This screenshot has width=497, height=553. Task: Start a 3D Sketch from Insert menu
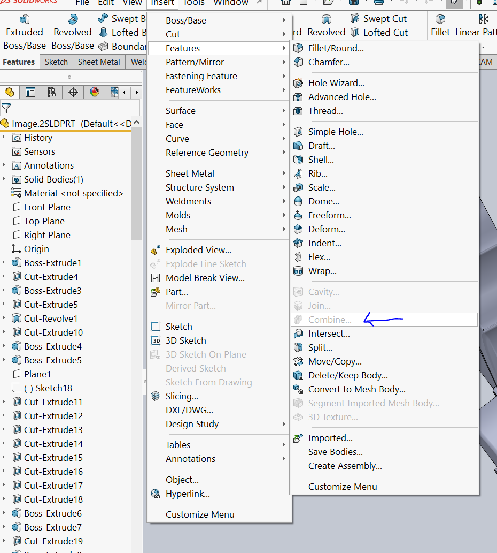click(219, 340)
